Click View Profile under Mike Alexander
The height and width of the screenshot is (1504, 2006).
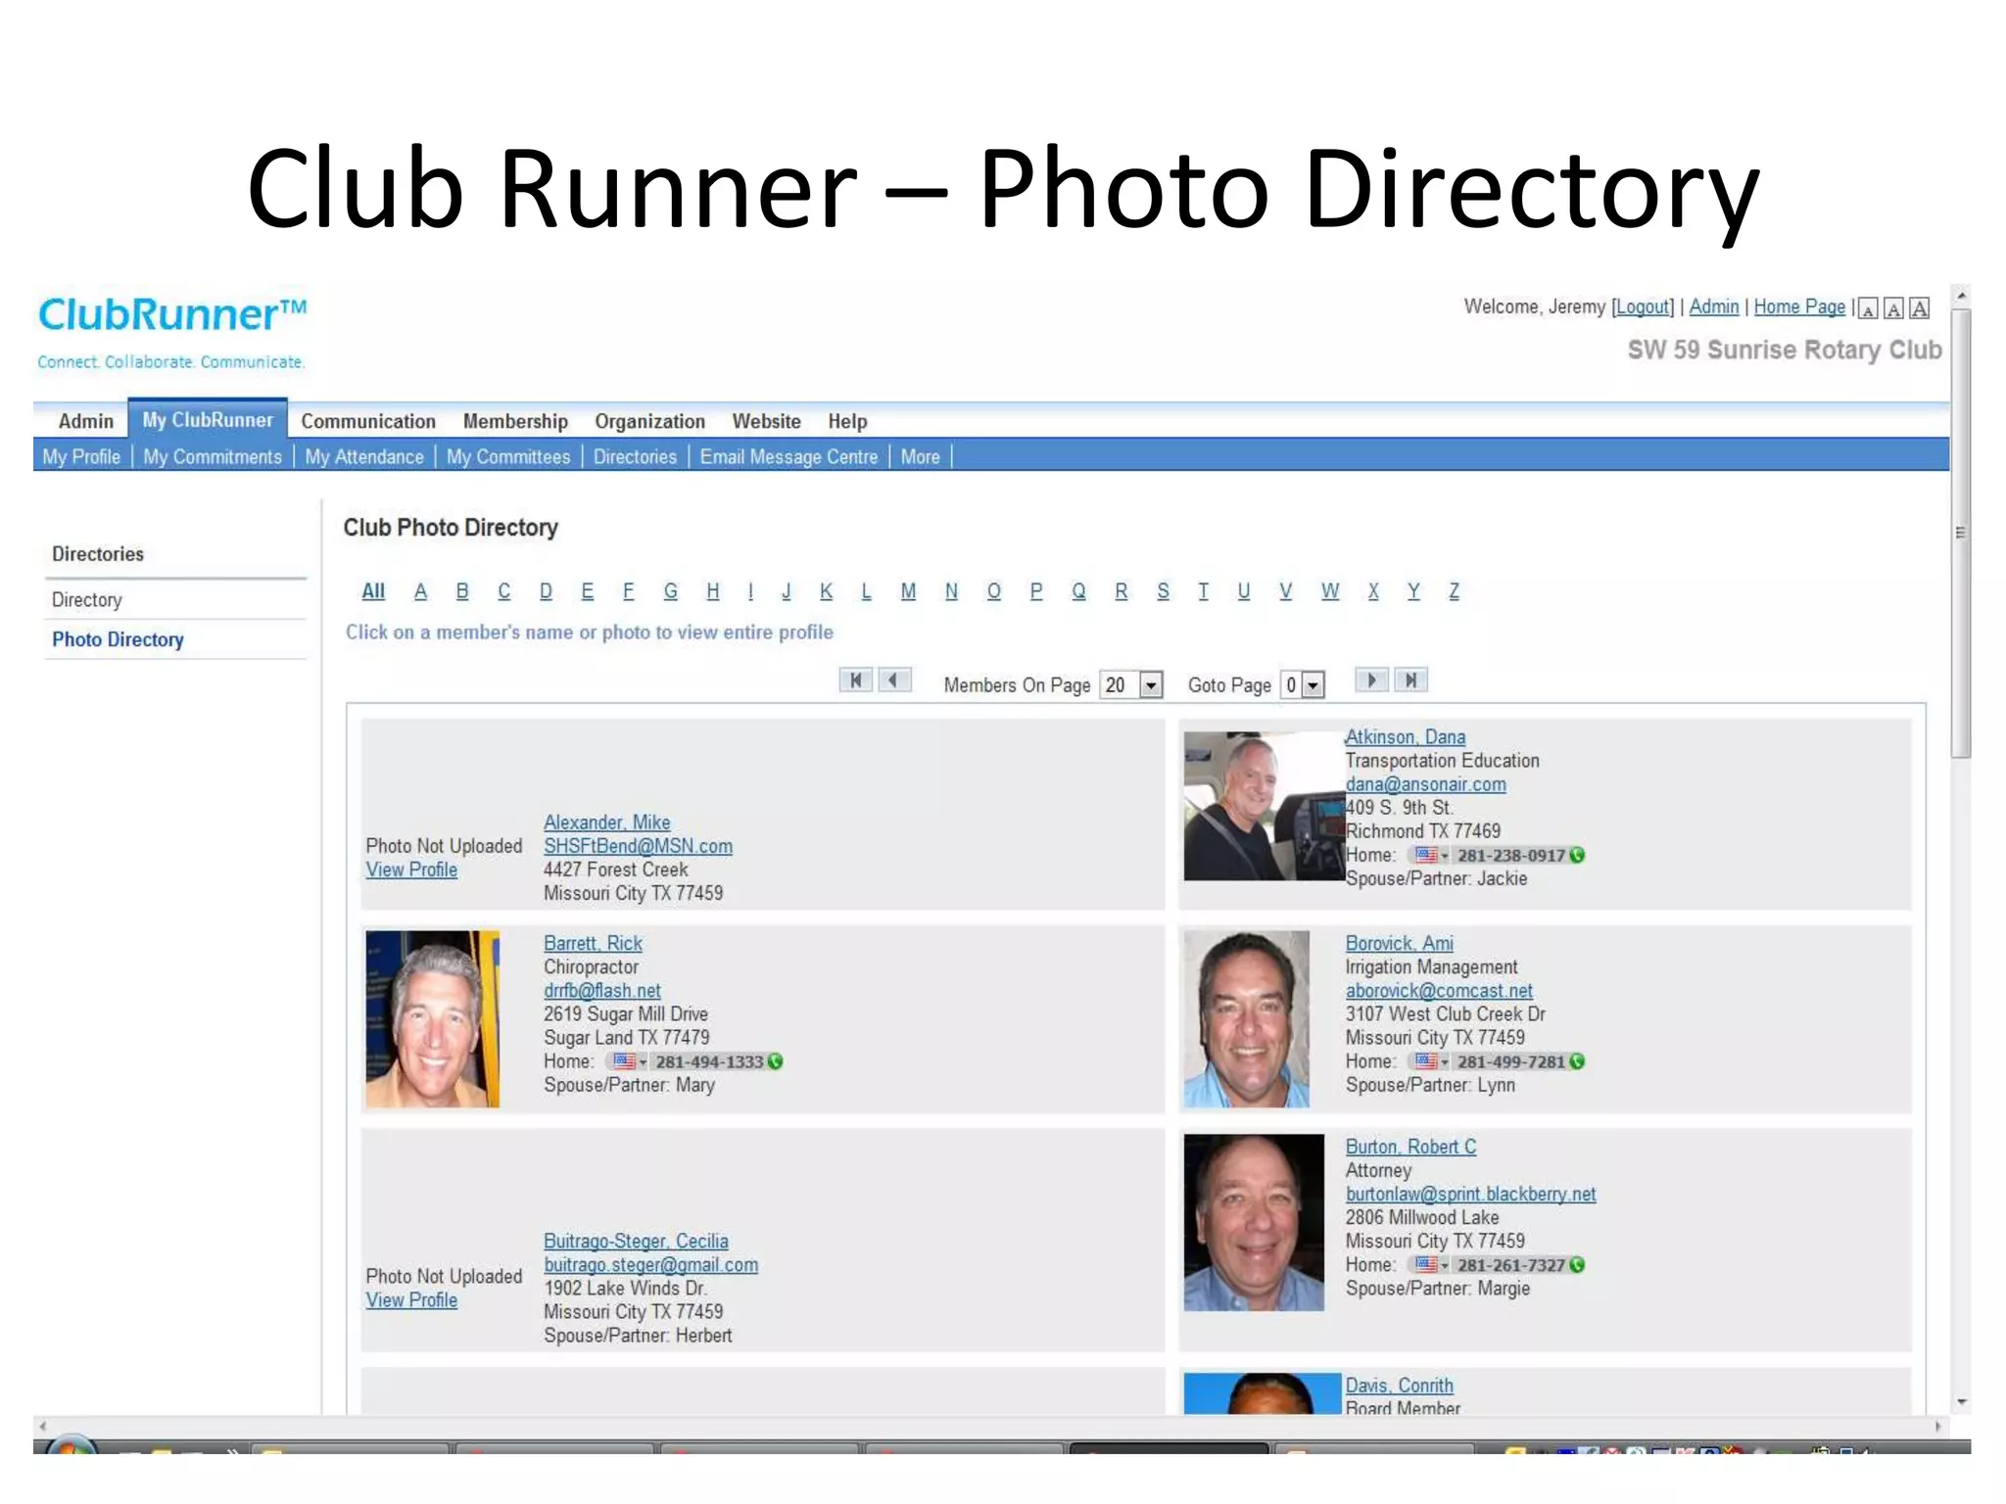click(x=411, y=870)
